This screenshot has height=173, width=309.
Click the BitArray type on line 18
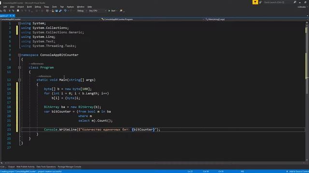point(52,107)
